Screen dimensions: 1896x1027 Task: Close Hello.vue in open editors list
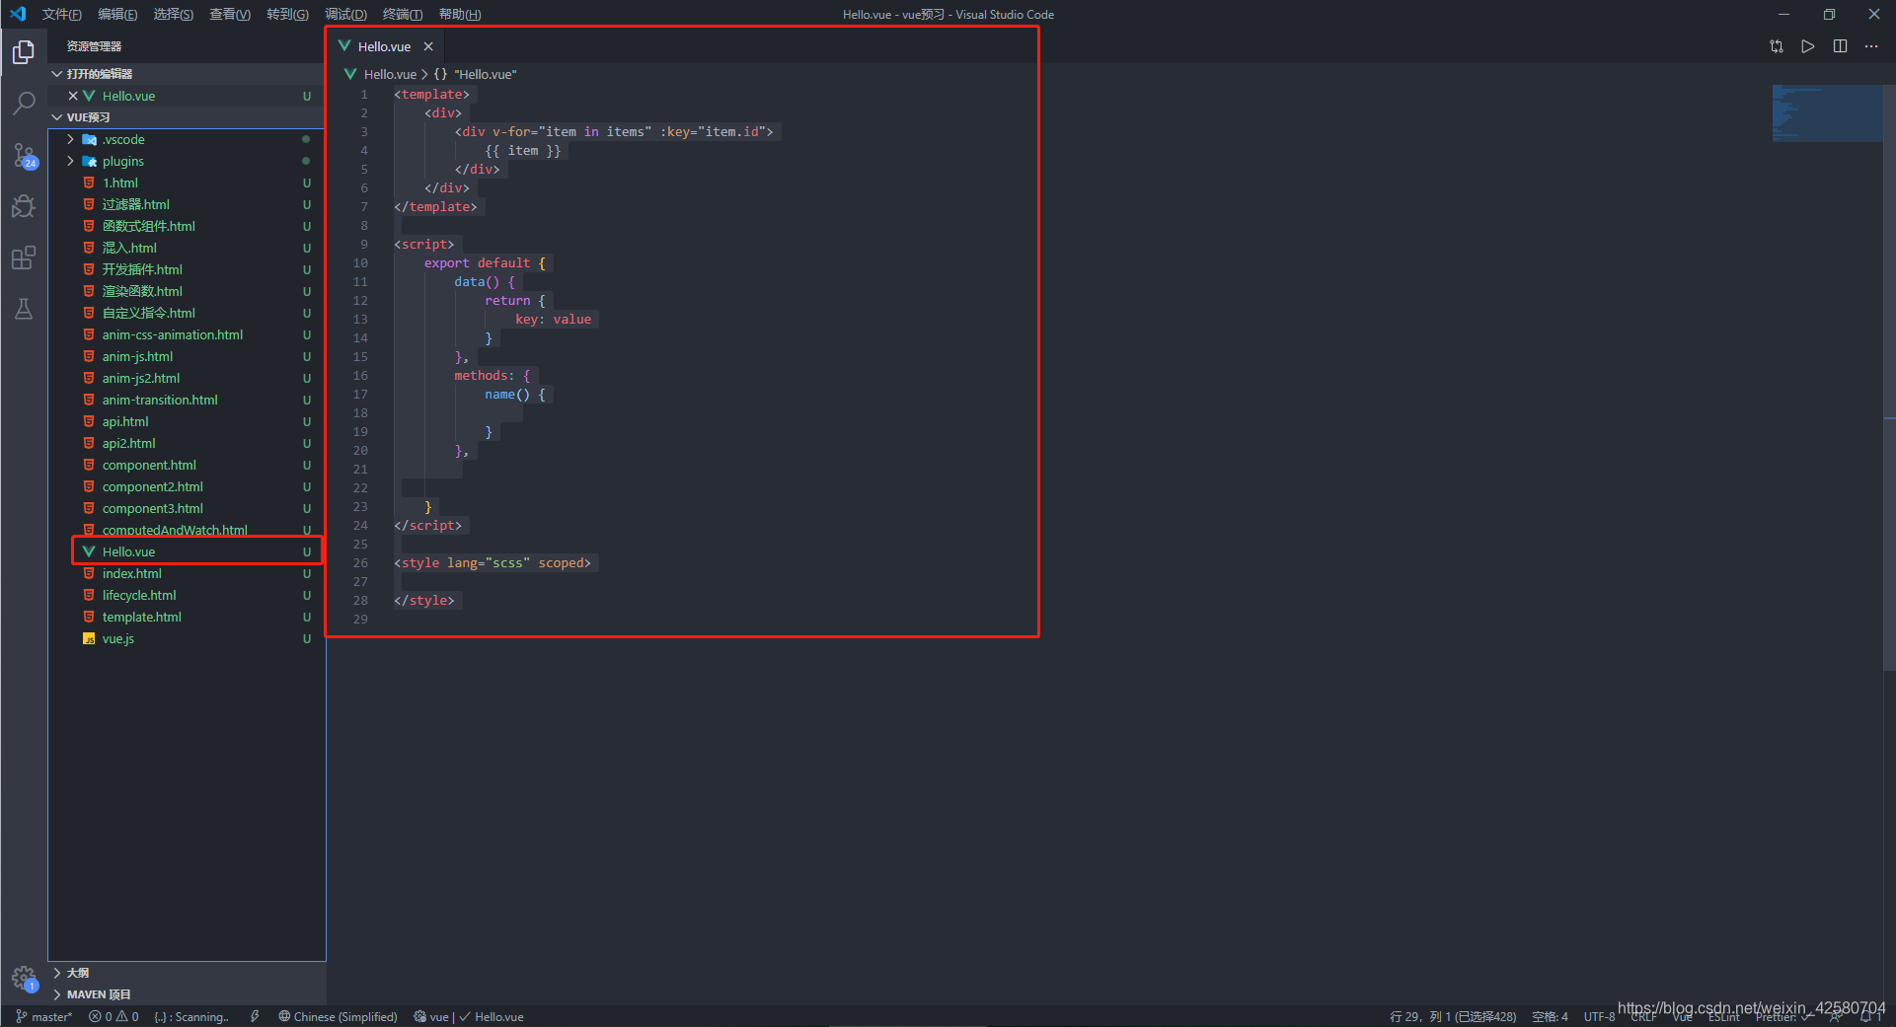(x=73, y=96)
